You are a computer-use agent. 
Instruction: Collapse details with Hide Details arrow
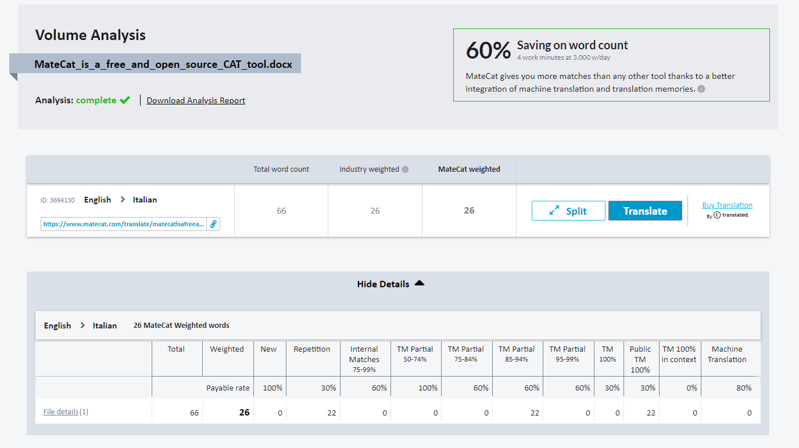[x=420, y=283]
